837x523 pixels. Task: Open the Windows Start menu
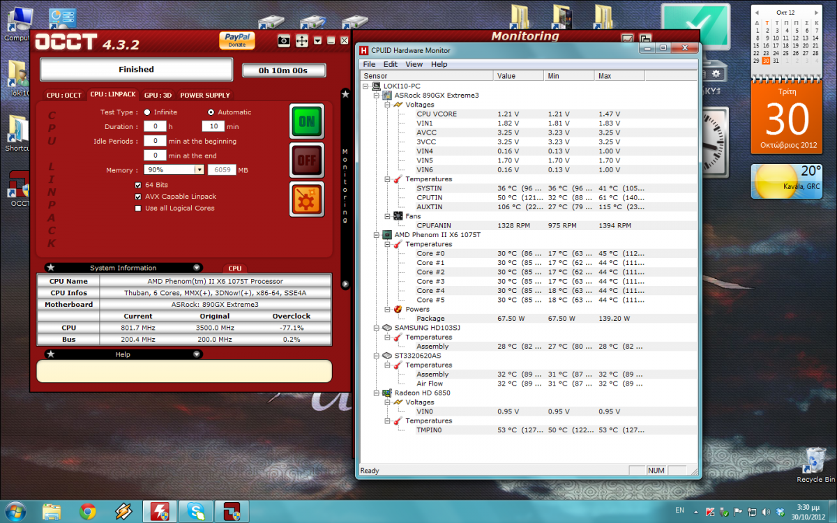coord(15,511)
